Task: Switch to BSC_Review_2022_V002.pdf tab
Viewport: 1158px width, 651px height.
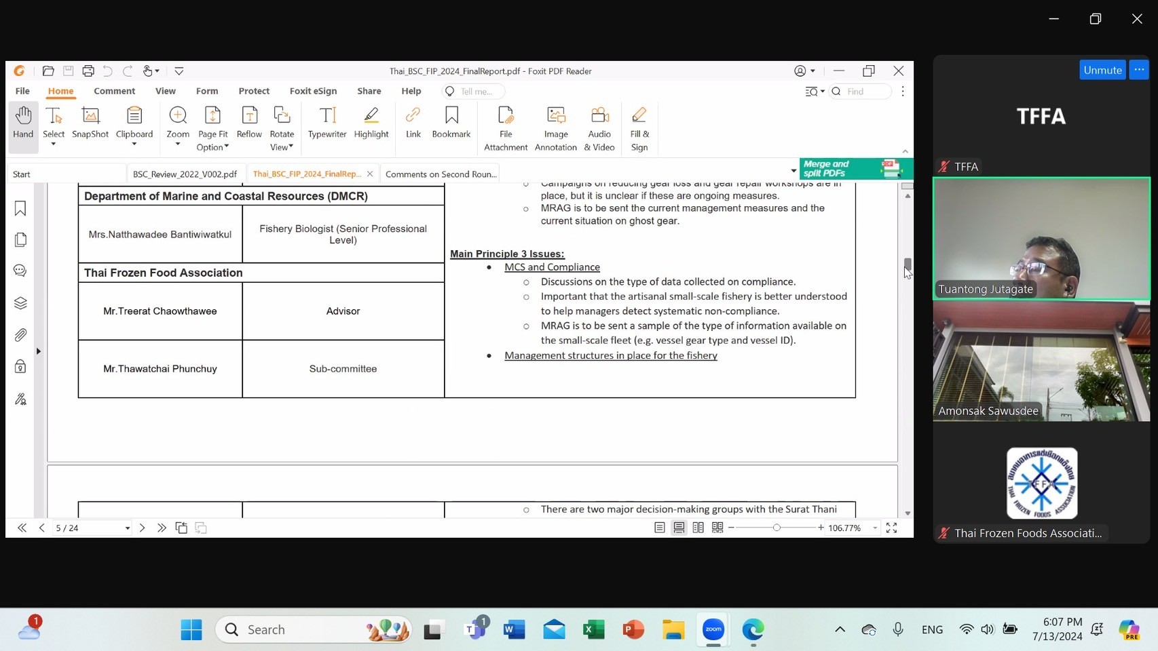Action: (x=185, y=174)
